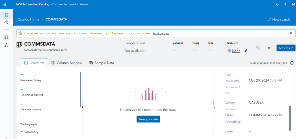This screenshot has height=139, width=296.
Task: Click the date analyzed info icon
Action: tap(292, 63)
